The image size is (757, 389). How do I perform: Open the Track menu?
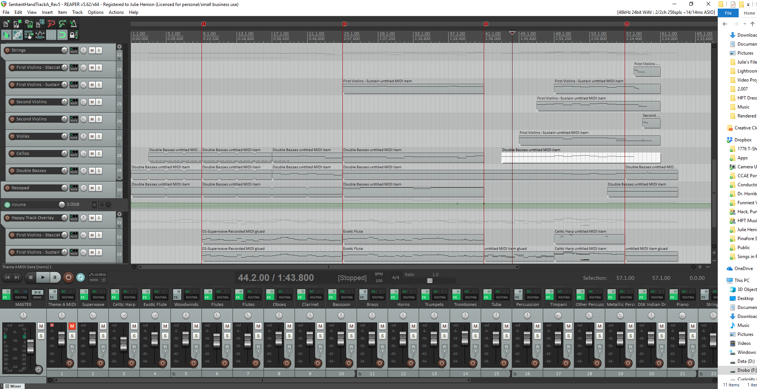(77, 12)
